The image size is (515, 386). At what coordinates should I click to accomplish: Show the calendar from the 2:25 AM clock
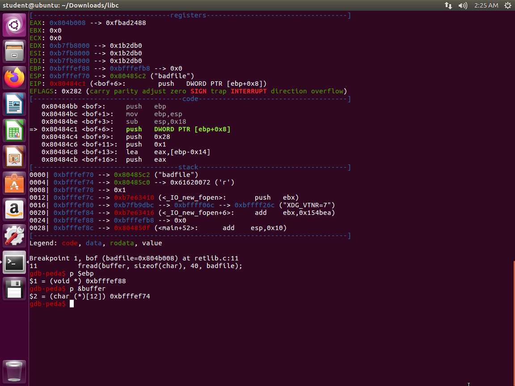(x=485, y=5)
